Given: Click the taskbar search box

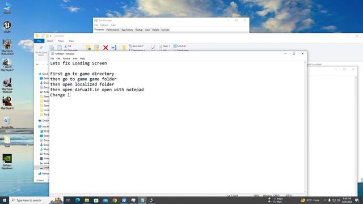Looking at the screenshot, I should [x=36, y=200].
